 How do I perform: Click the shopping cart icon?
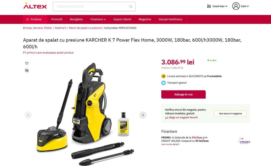coord(209,6)
